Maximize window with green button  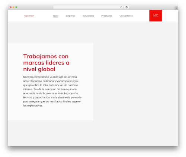16,7
